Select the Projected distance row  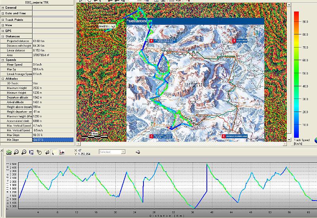coord(37,41)
